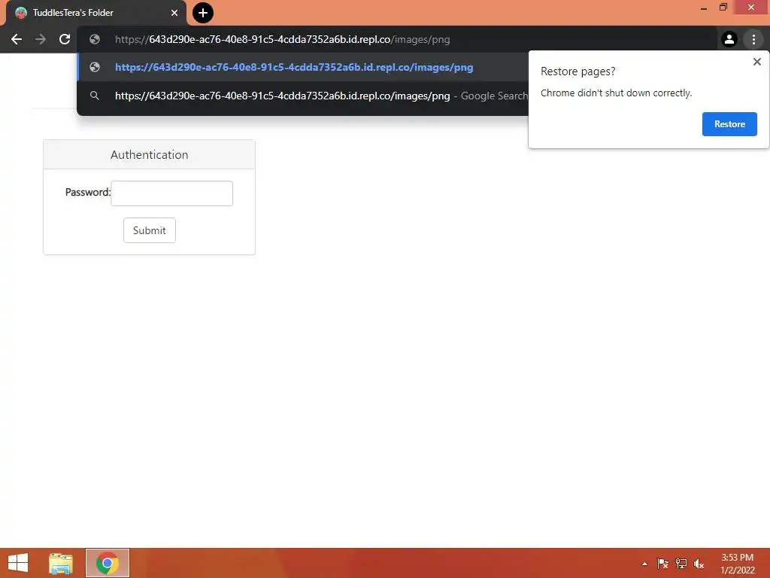Click the network tray icon
This screenshot has width=770, height=578.
tap(681, 564)
